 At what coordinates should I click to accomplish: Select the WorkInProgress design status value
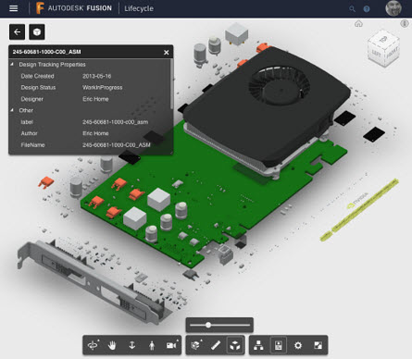[x=102, y=88]
